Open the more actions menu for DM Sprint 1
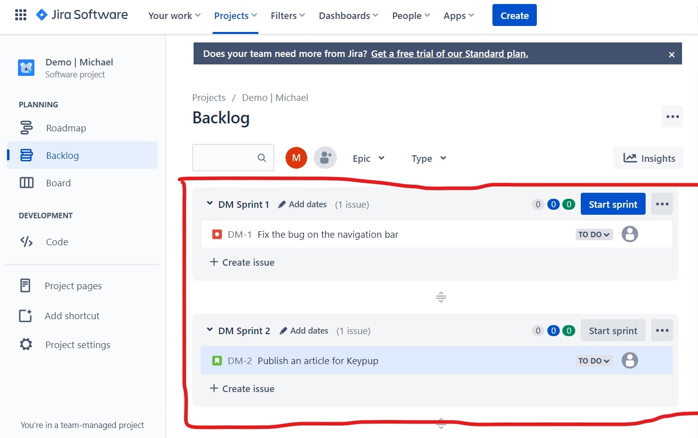698x438 pixels. point(662,204)
